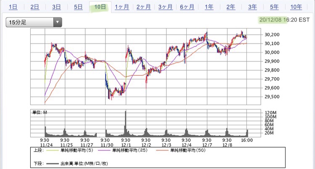Viewport: 315px width, 169px height.
Task: Switch to the 1日 period tab
Action: point(13,7)
